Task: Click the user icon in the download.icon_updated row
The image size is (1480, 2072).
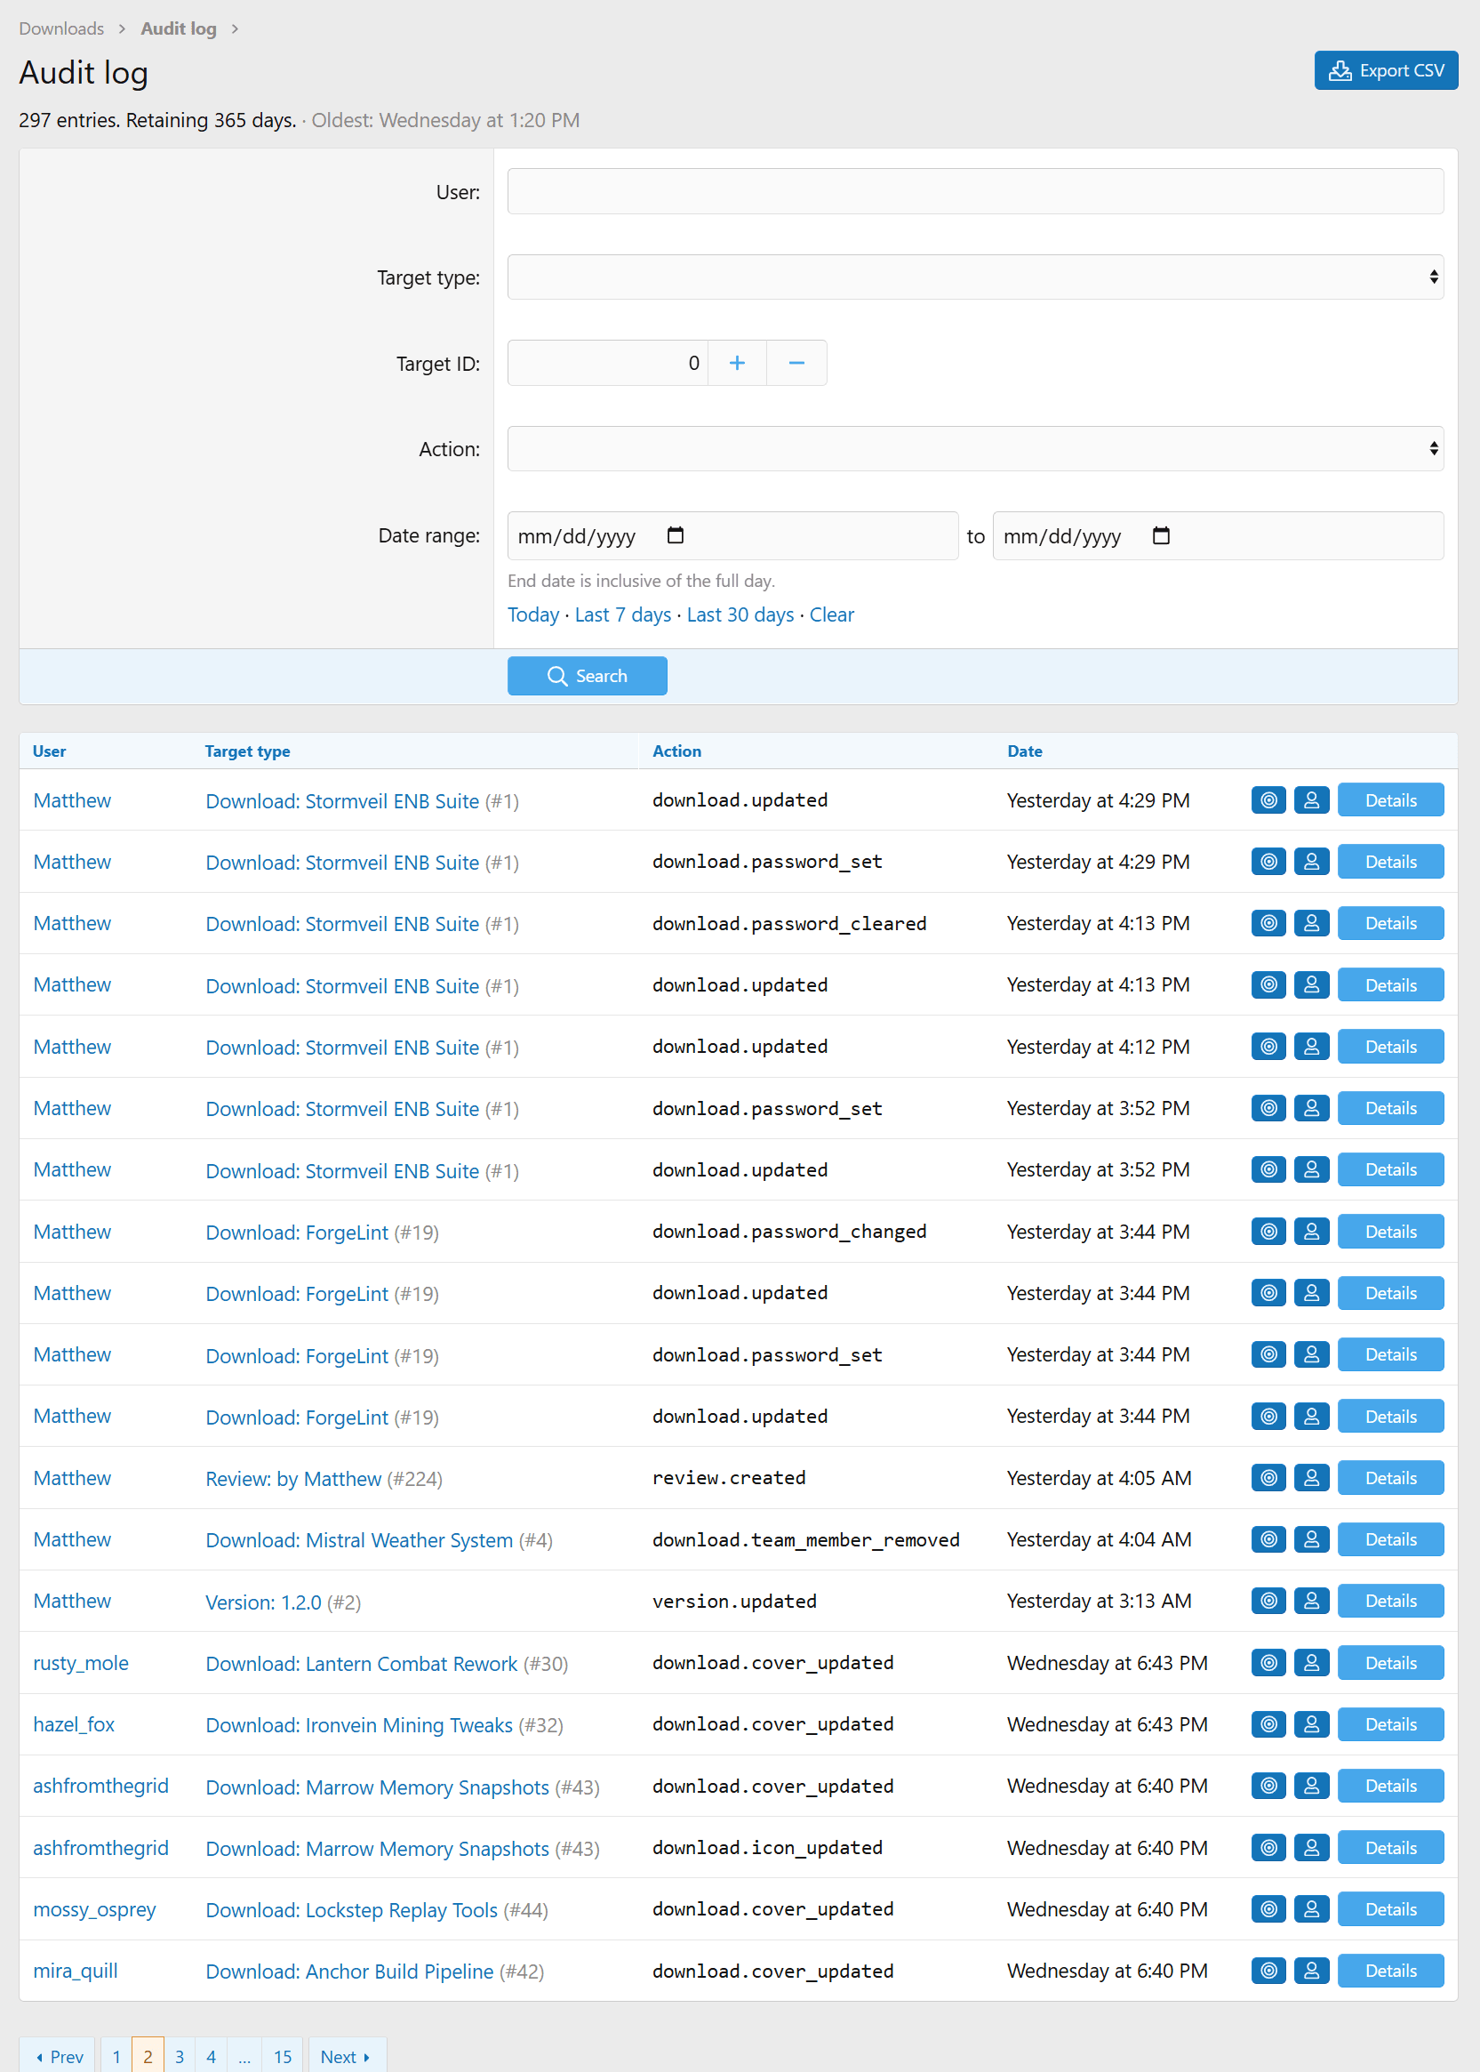Action: [x=1310, y=1847]
